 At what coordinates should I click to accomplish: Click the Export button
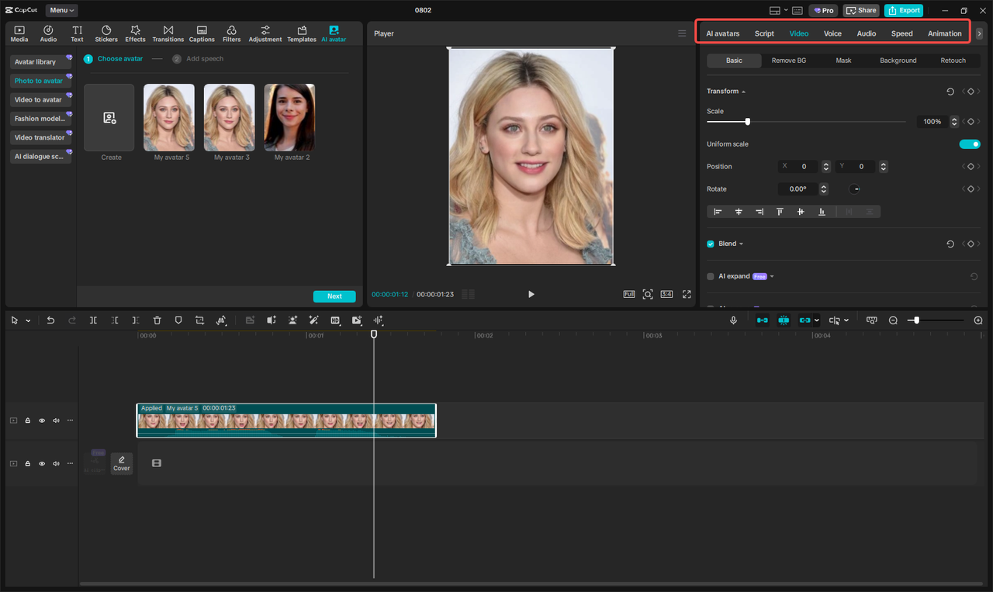point(903,10)
